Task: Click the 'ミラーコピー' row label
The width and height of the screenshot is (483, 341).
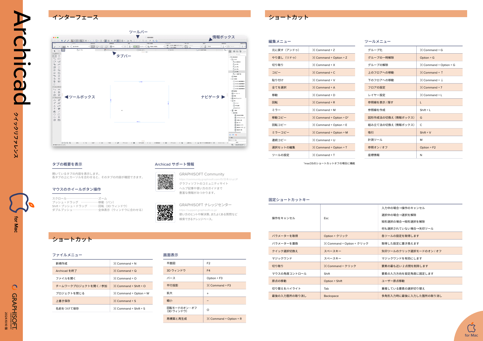Action: pyautogui.click(x=281, y=133)
